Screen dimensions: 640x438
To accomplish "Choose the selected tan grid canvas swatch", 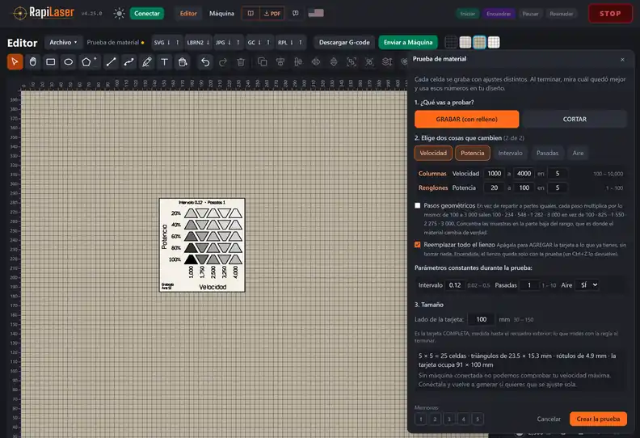I will [479, 42].
